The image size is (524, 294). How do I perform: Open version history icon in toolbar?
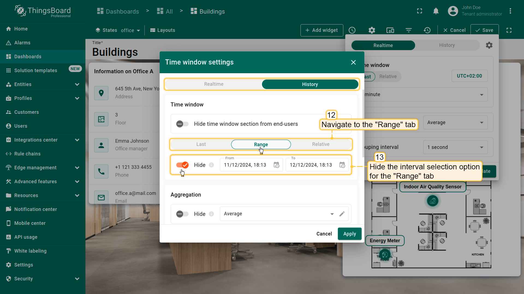coord(427,30)
